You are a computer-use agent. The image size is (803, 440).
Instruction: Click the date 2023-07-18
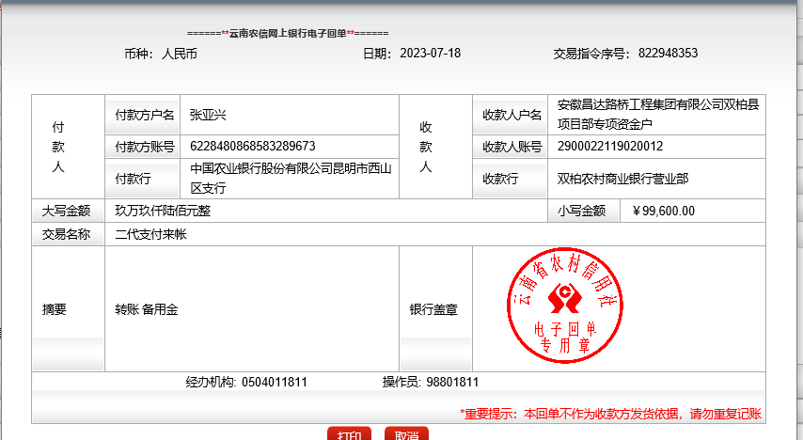pos(430,53)
